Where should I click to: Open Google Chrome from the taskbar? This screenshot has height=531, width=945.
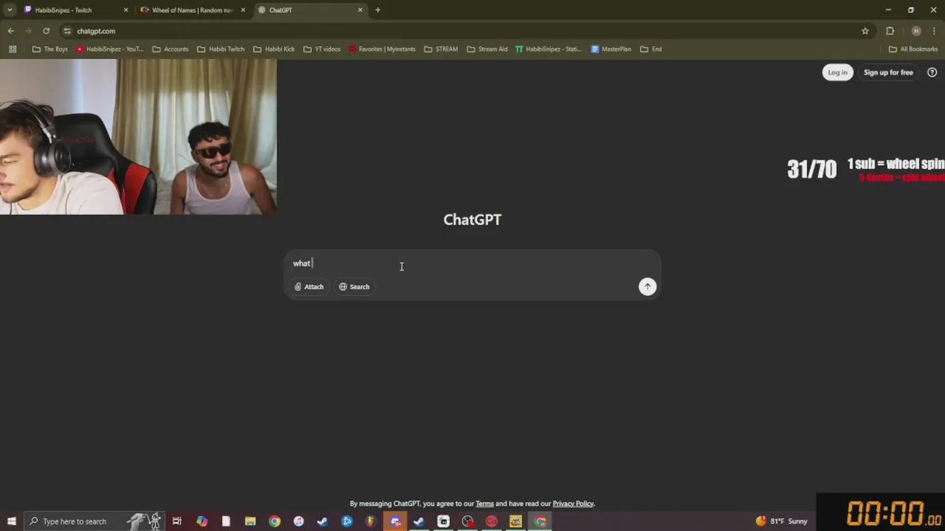(275, 521)
